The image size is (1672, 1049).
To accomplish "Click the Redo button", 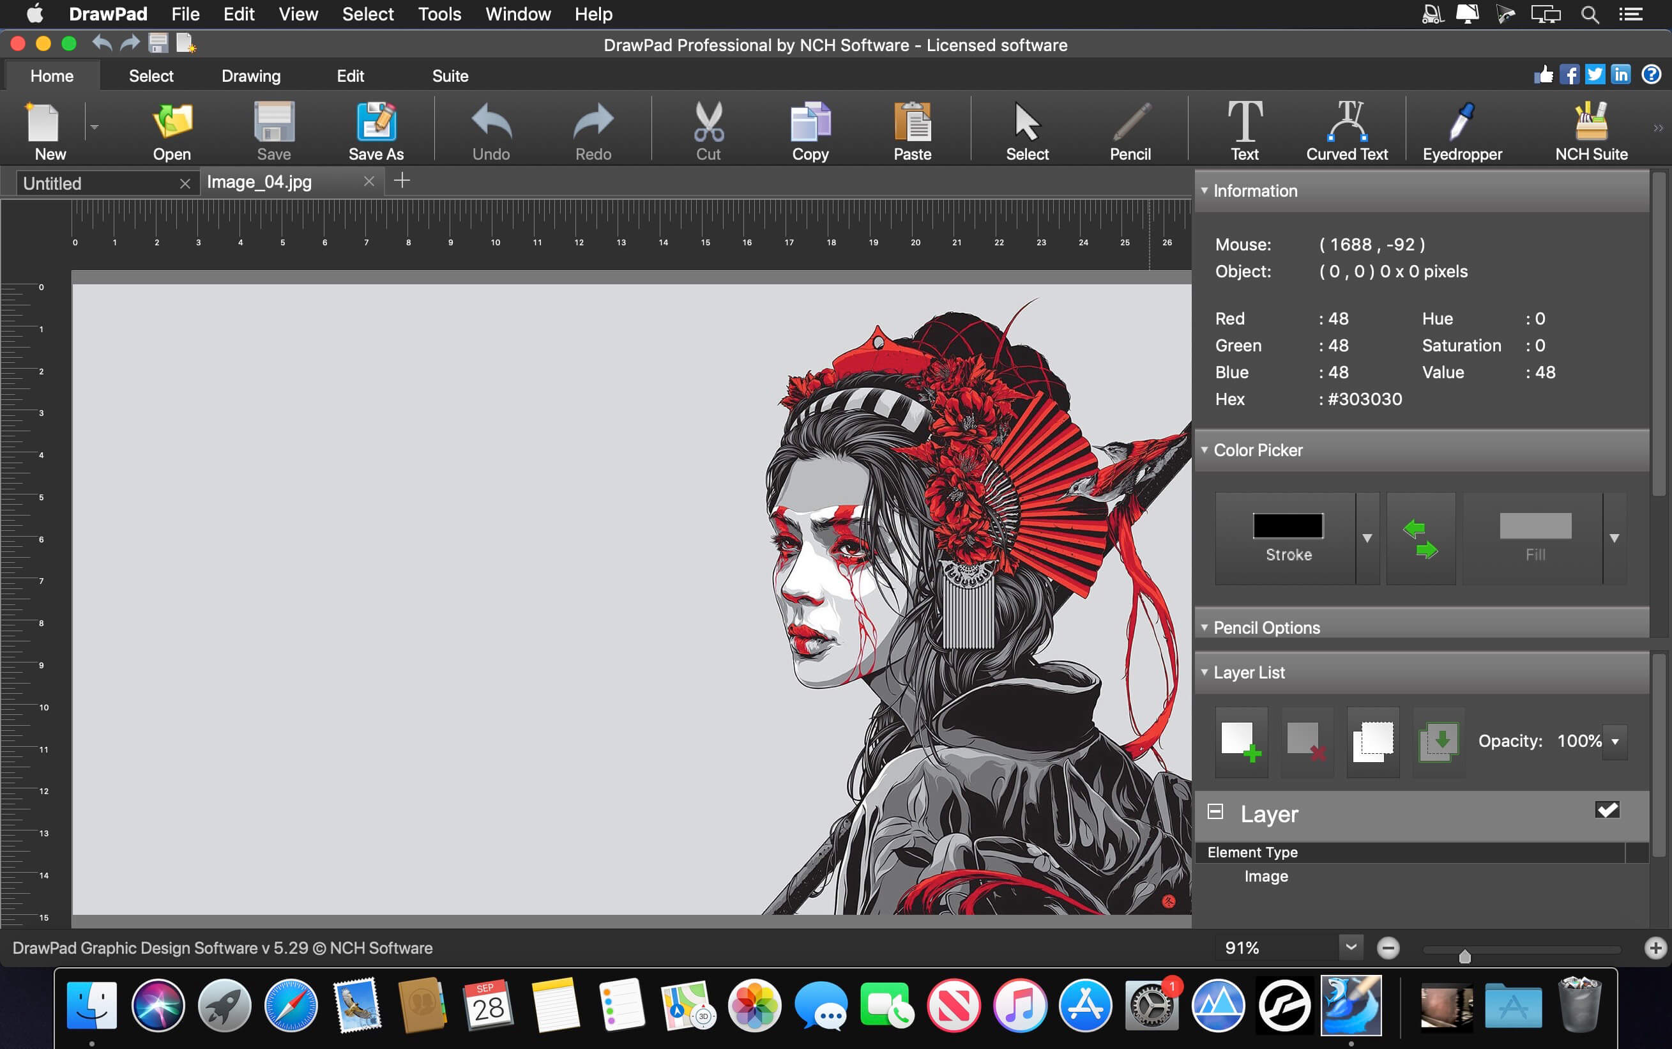I will click(x=593, y=128).
